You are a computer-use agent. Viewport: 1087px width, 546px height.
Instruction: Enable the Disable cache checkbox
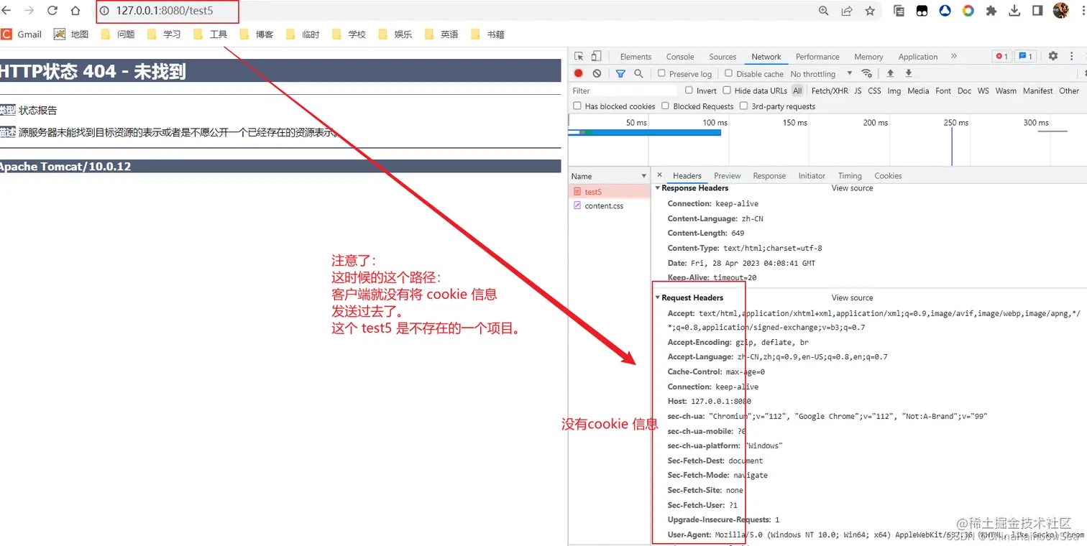click(x=728, y=73)
